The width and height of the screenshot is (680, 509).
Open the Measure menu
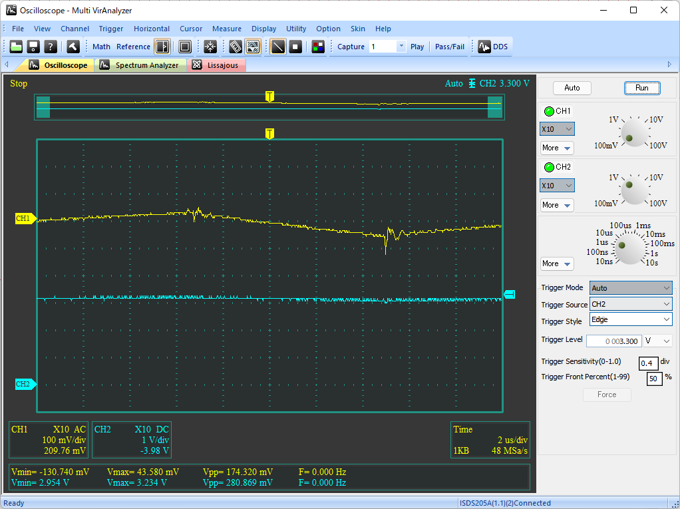(x=226, y=29)
